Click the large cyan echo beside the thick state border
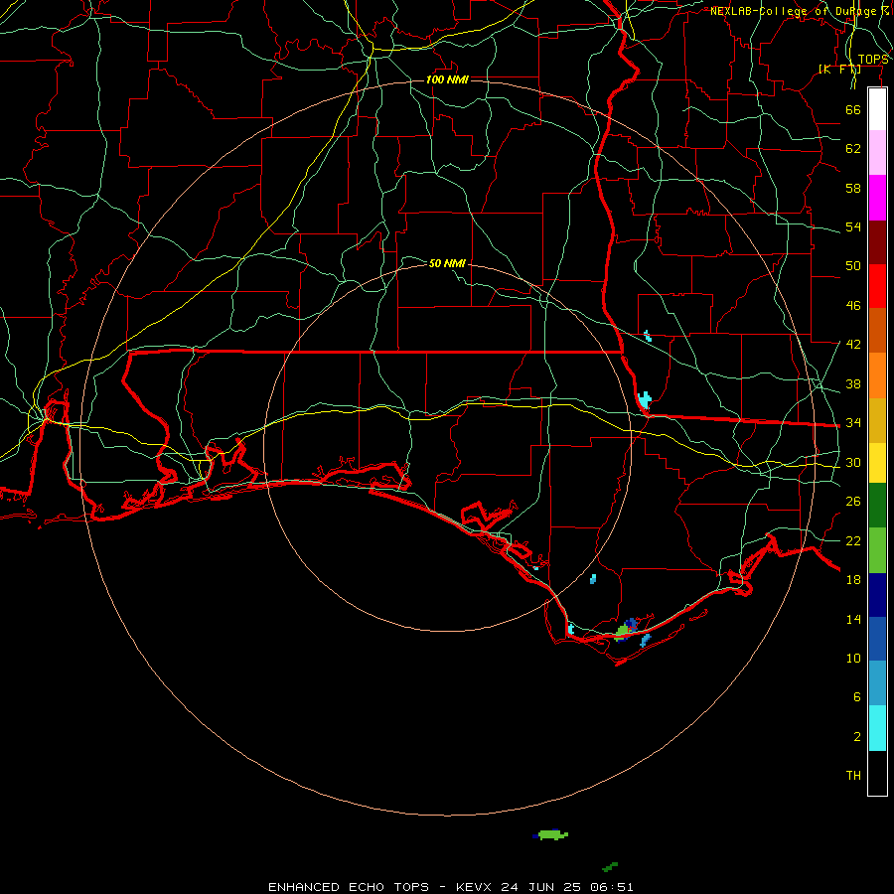The height and width of the screenshot is (894, 894). [645, 399]
